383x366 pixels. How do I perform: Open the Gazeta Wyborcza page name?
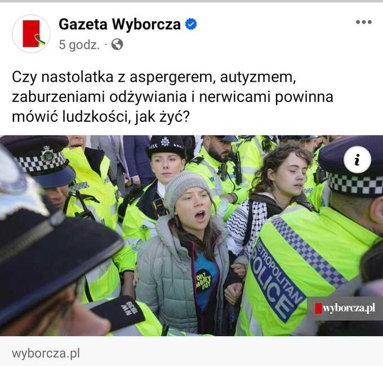[119, 24]
